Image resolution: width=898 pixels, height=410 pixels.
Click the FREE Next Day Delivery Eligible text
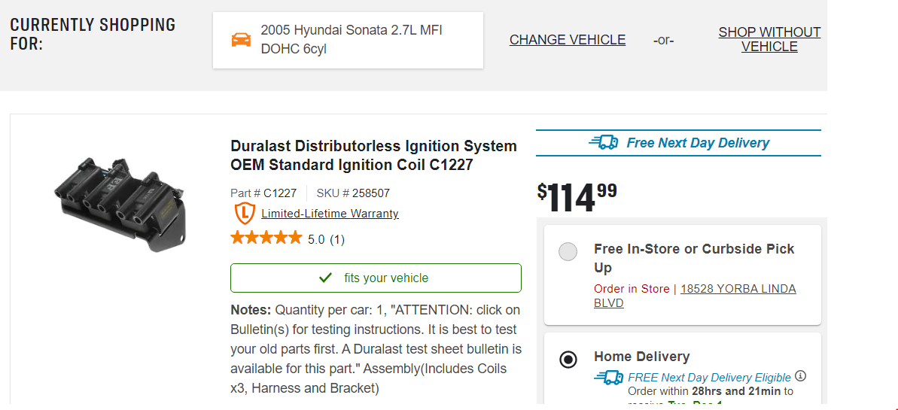coord(709,377)
